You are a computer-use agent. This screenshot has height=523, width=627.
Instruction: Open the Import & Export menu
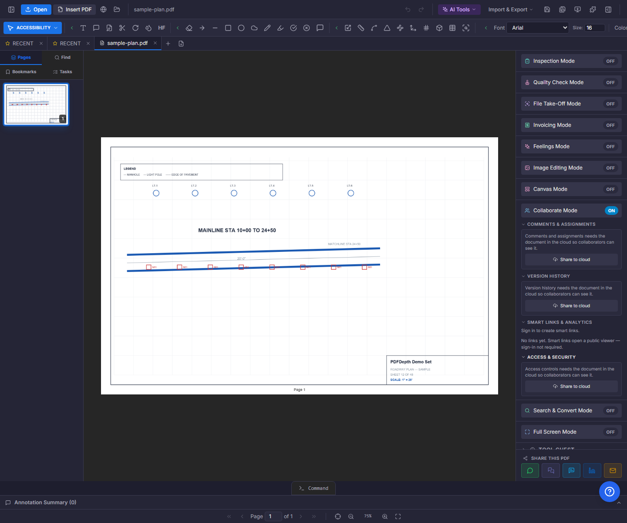(x=510, y=10)
